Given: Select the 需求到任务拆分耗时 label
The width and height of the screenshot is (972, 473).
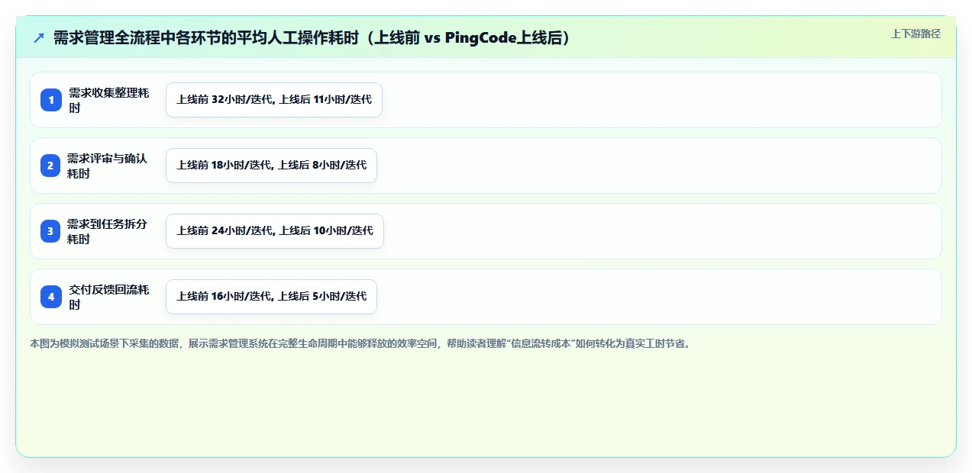Looking at the screenshot, I should click(108, 231).
